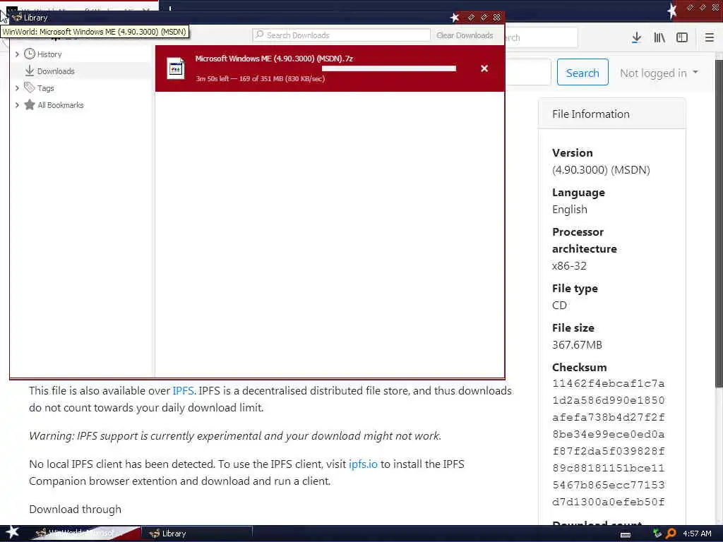Expand the All Bookmarks tree node
This screenshot has height=542, width=723.
tap(17, 105)
